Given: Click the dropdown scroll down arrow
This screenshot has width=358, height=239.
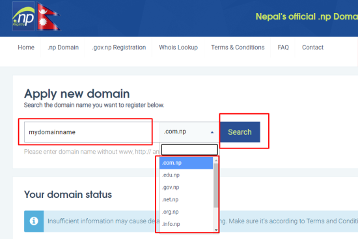Looking at the screenshot, I should (216, 230).
